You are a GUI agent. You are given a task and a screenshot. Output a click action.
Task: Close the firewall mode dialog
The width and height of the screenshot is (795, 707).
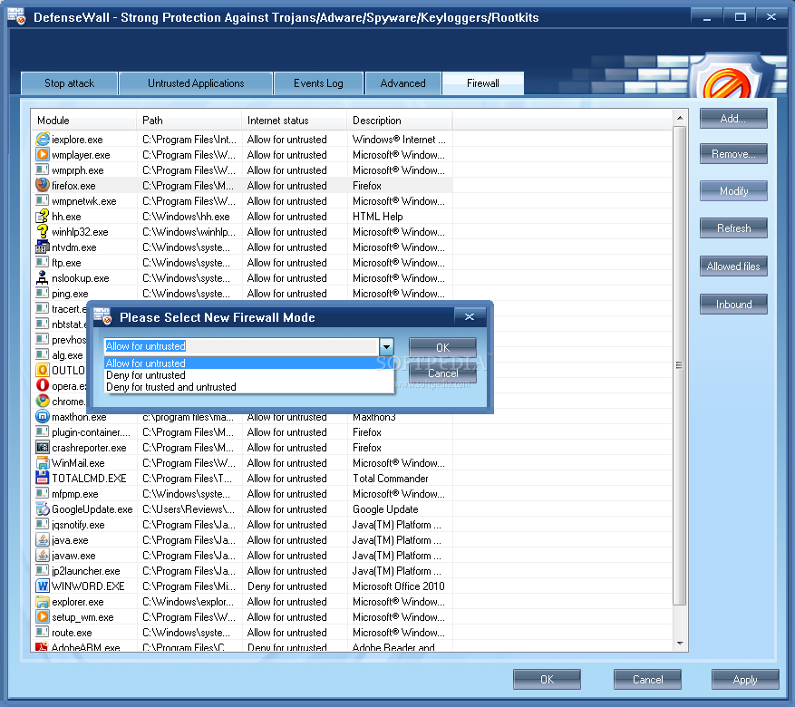click(470, 316)
